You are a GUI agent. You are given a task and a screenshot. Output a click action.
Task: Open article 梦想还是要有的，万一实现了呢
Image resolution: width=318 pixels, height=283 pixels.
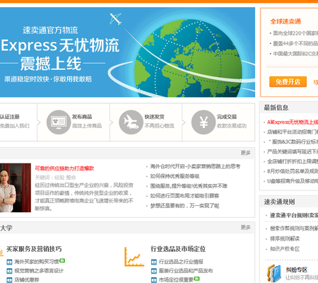pos(184,206)
